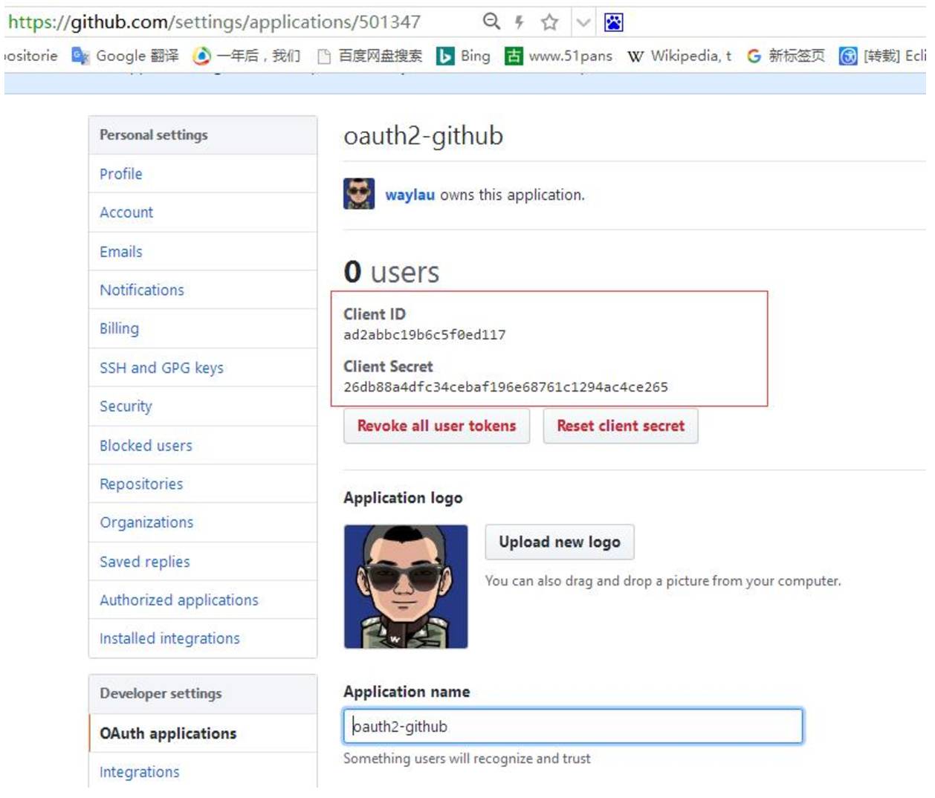This screenshot has height=798, width=935.
Task: Click the Wikipedia bookmark icon
Action: (637, 56)
